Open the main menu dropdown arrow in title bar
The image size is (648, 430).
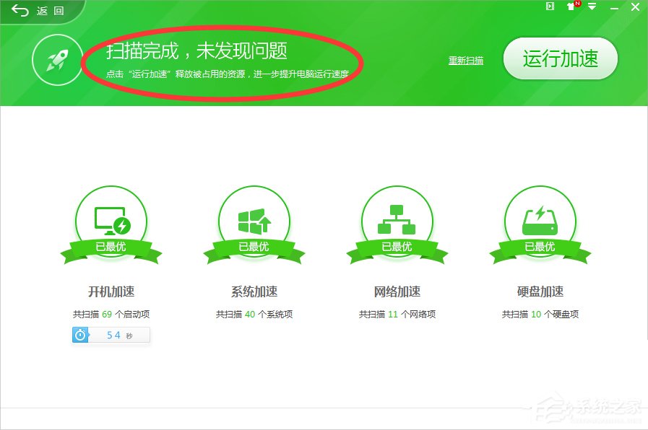(592, 7)
